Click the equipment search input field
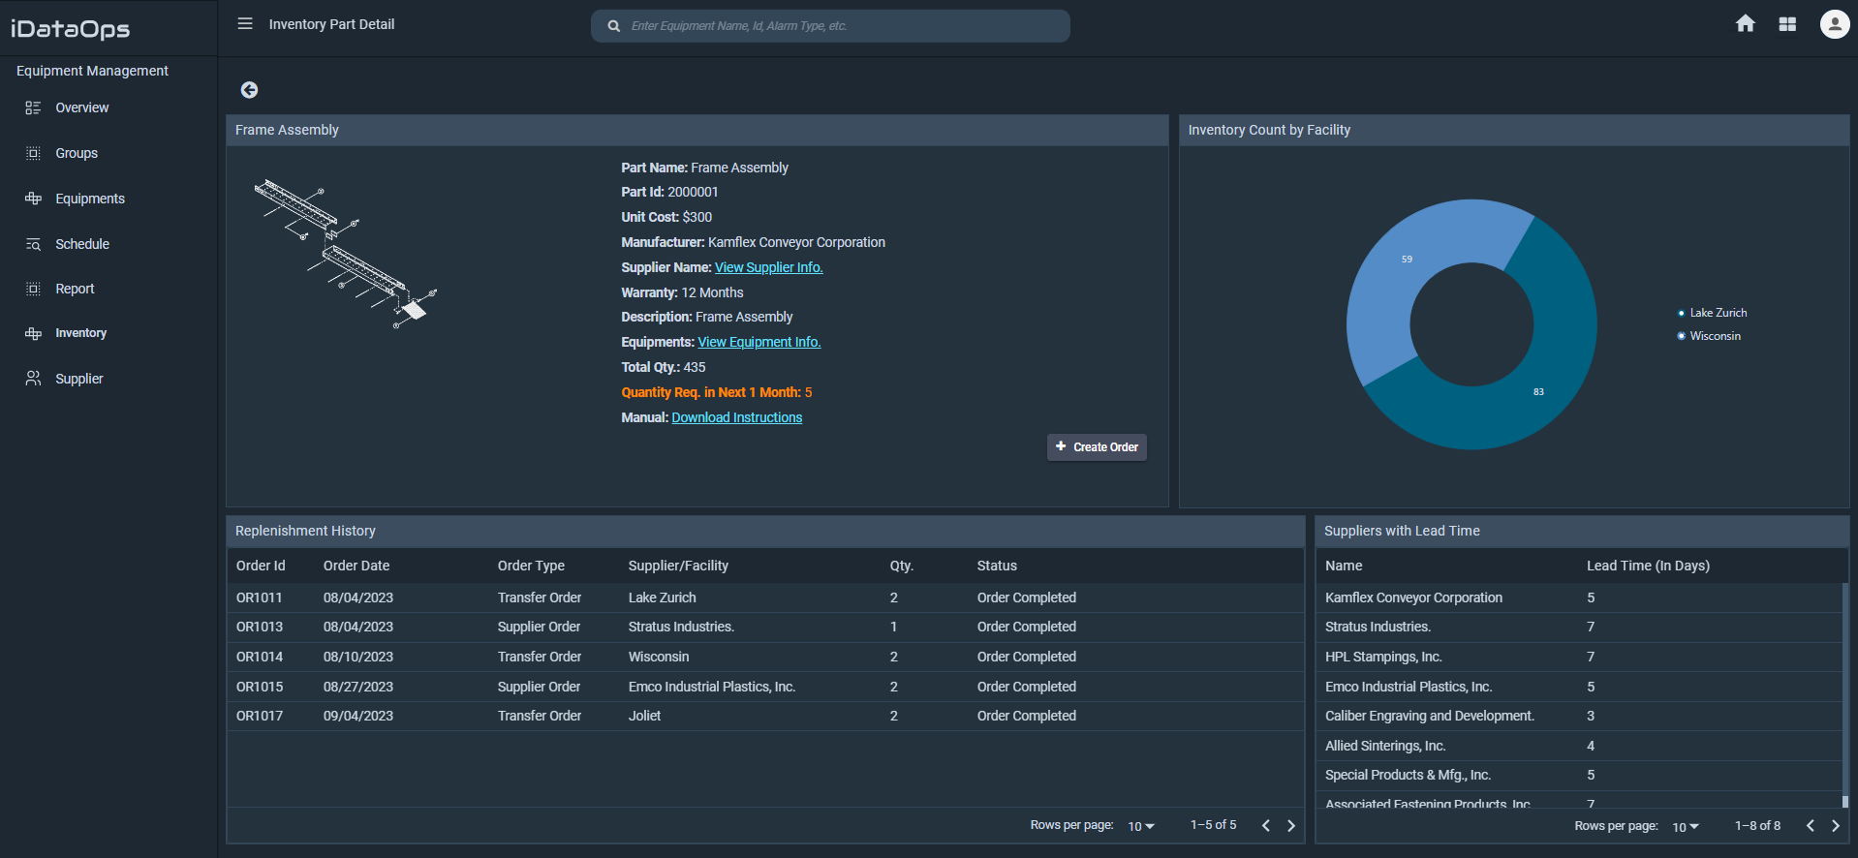 click(843, 26)
